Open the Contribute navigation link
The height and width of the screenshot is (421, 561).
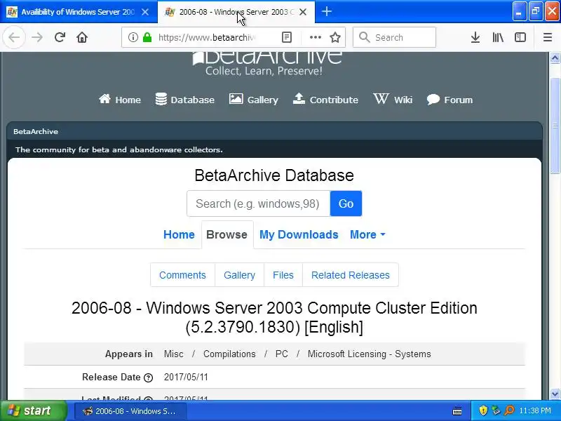click(x=325, y=100)
